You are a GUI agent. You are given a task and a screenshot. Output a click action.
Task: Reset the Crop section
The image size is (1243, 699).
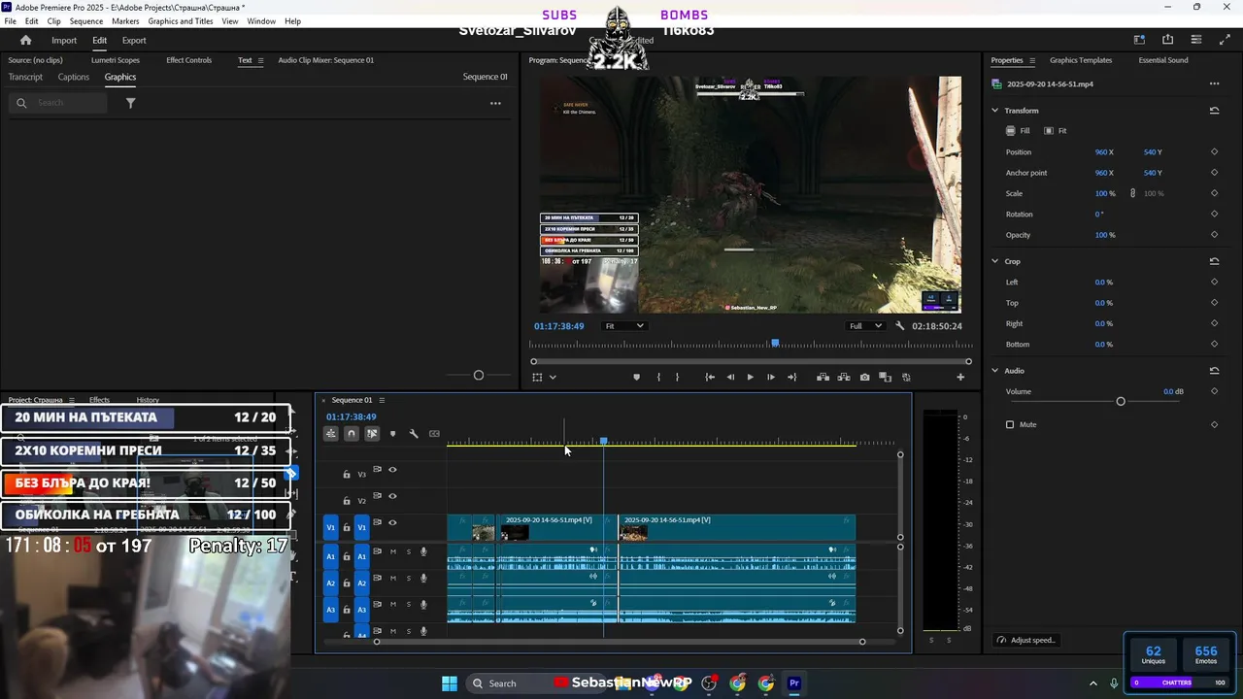pyautogui.click(x=1214, y=261)
